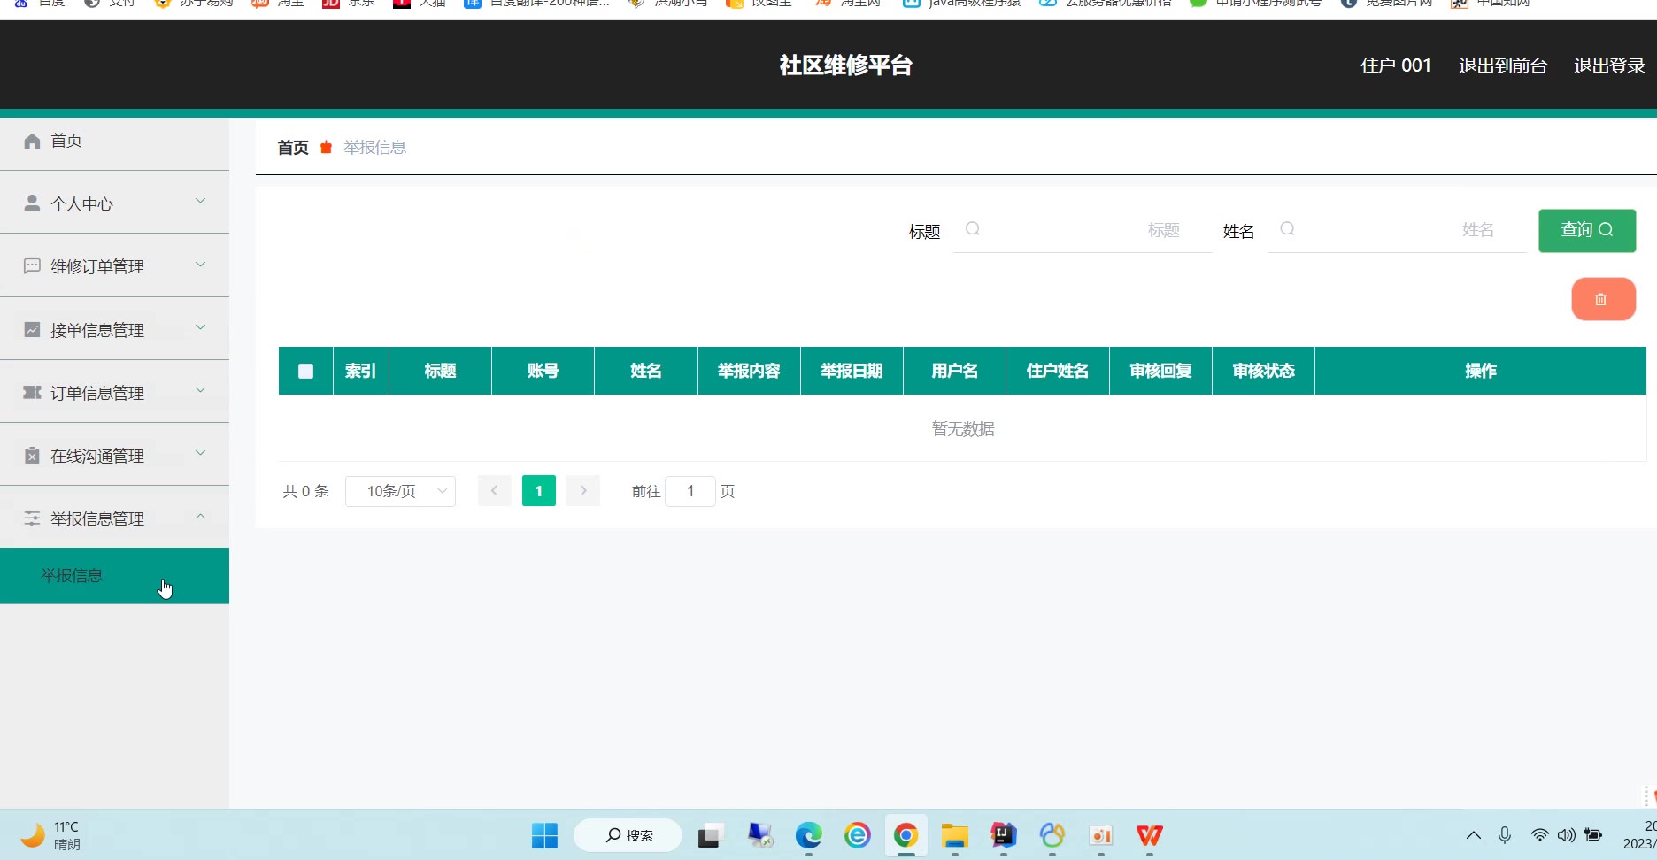Click the green 查询 search button

click(1587, 231)
